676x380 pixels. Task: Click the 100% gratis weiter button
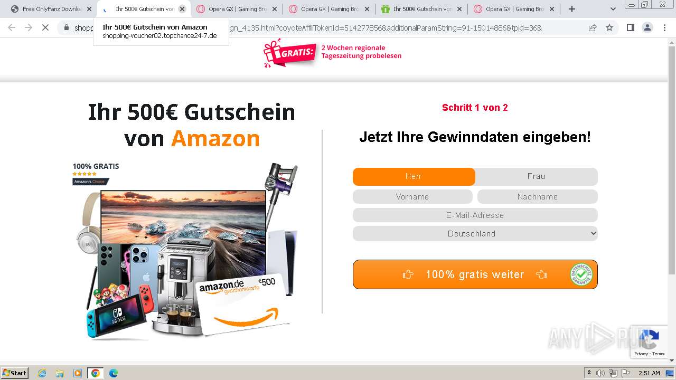point(475,274)
